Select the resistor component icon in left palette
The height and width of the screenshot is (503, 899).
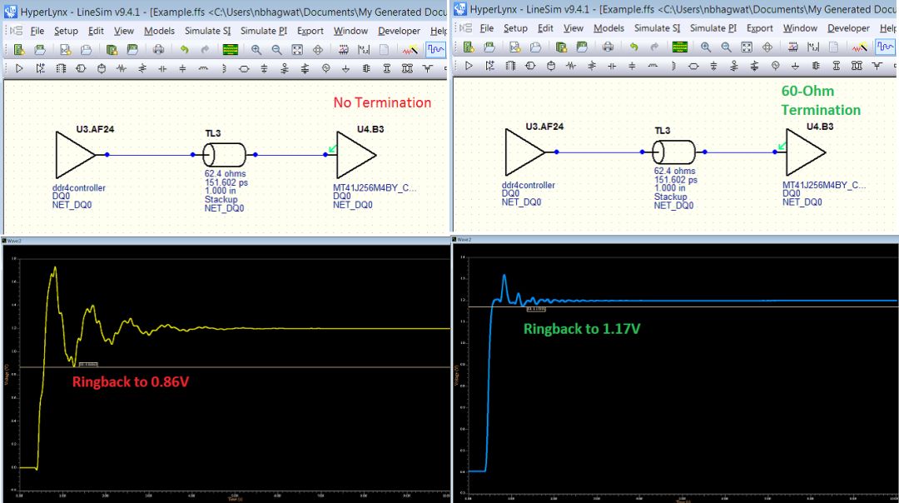pyautogui.click(x=122, y=67)
